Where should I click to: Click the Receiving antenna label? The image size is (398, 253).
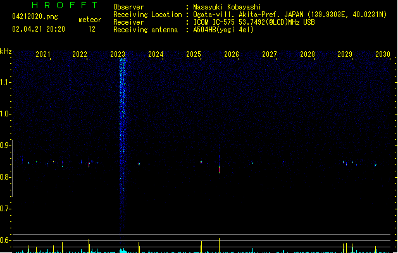click(x=146, y=30)
